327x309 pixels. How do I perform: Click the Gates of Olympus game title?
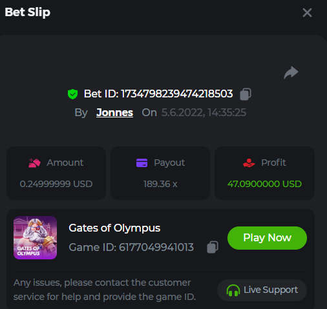[x=114, y=228]
